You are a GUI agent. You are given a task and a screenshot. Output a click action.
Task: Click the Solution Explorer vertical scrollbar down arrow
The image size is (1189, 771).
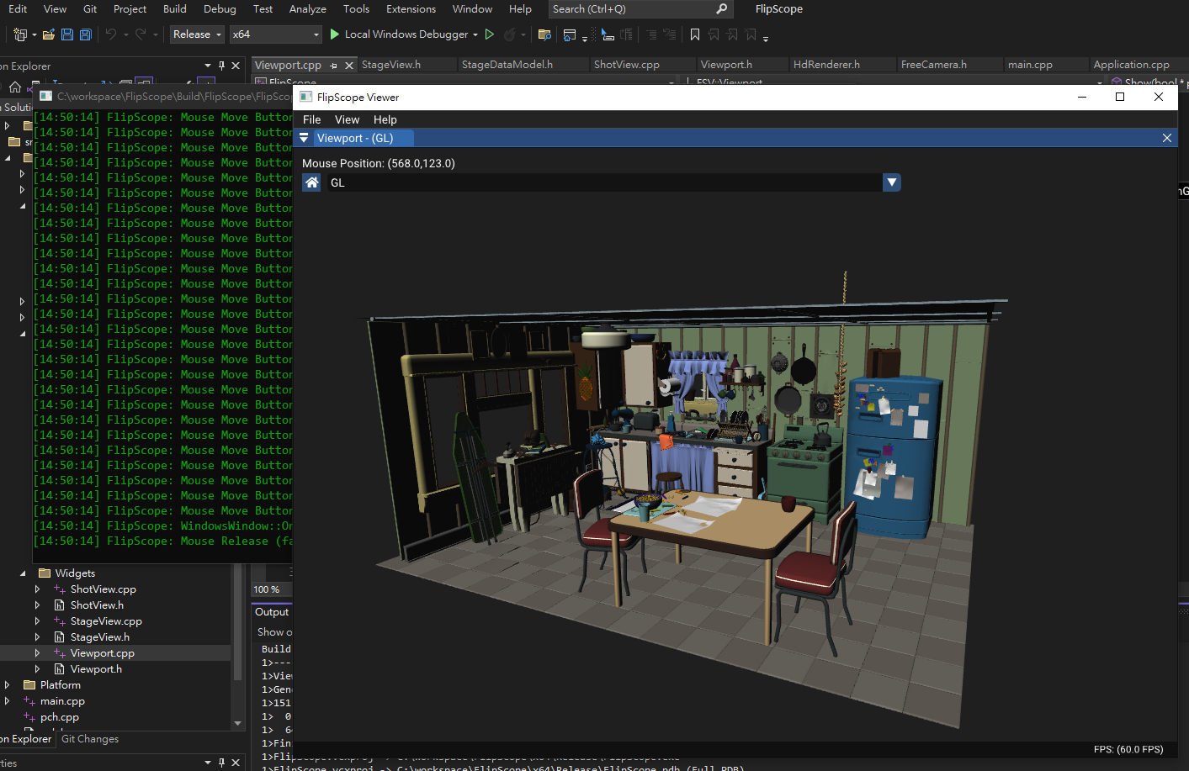(x=237, y=723)
